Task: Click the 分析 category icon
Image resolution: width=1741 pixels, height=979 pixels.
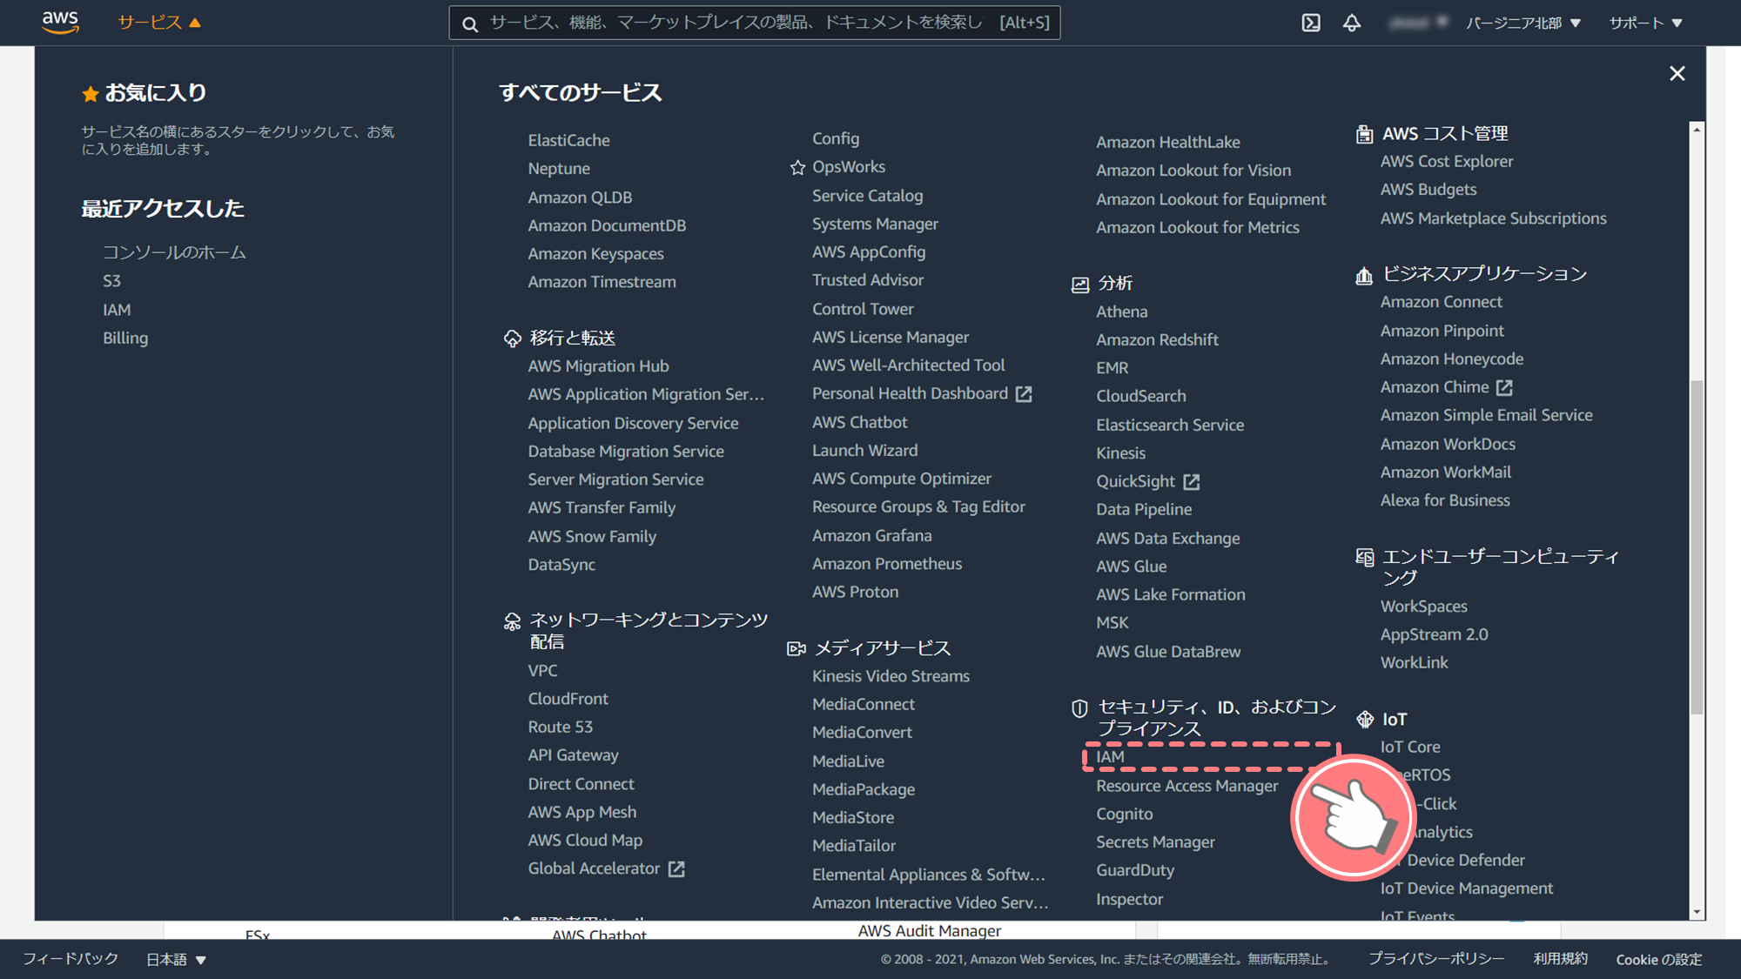Action: coord(1080,285)
